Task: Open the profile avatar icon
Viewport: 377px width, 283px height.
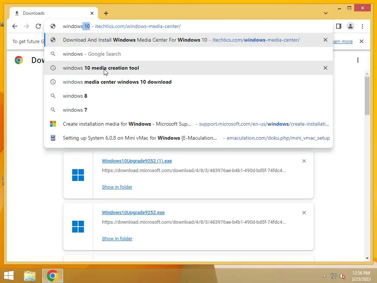Action: click(350, 26)
